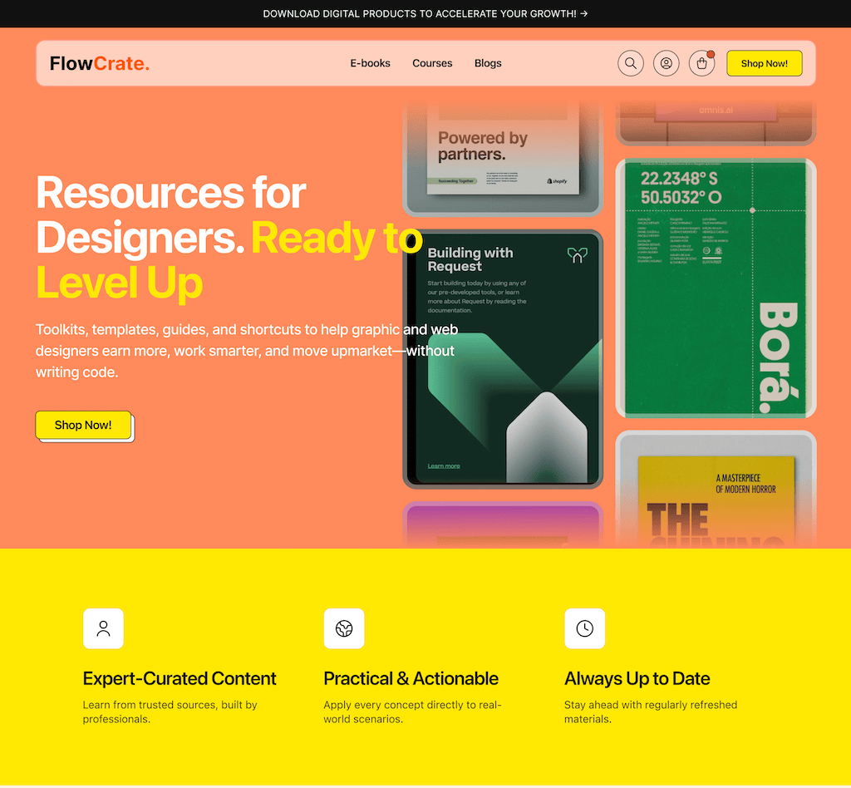Click the top Download Digital Products banner
Viewport: 851px width, 788px height.
425,13
